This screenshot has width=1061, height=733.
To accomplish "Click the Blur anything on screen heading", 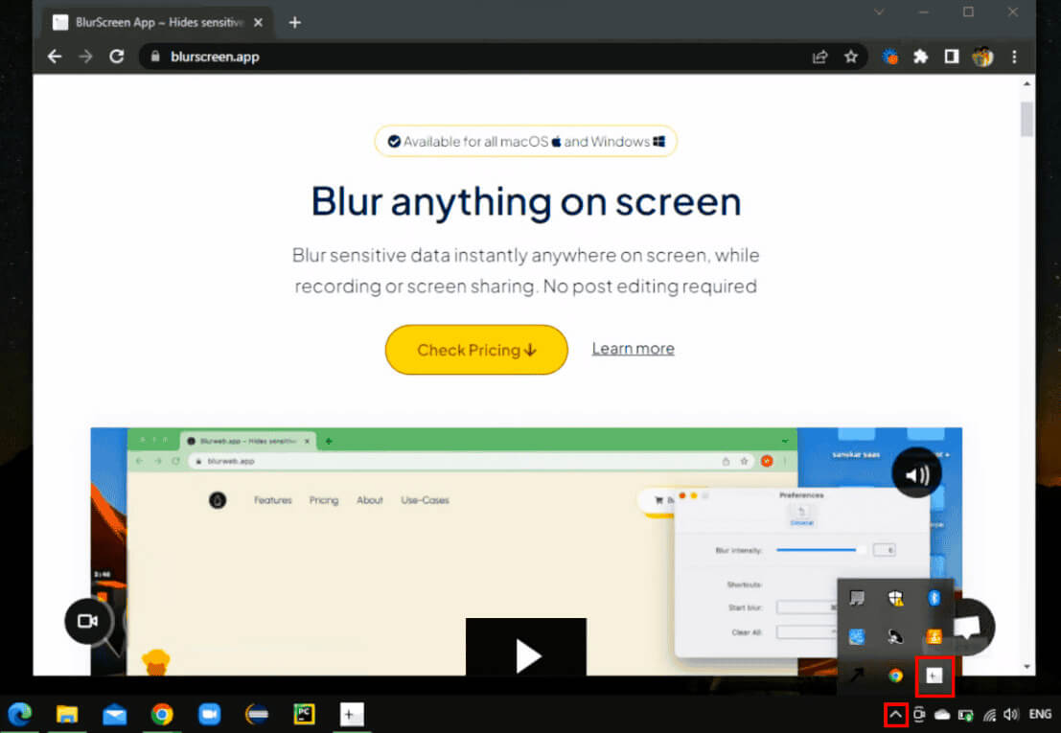I will (x=526, y=201).
